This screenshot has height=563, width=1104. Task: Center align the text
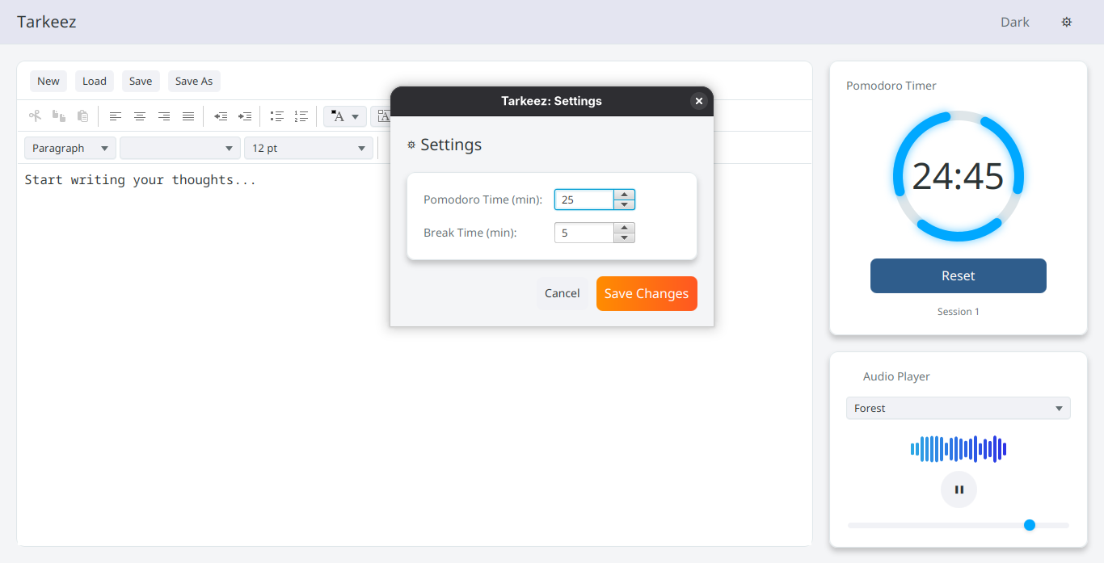click(140, 116)
